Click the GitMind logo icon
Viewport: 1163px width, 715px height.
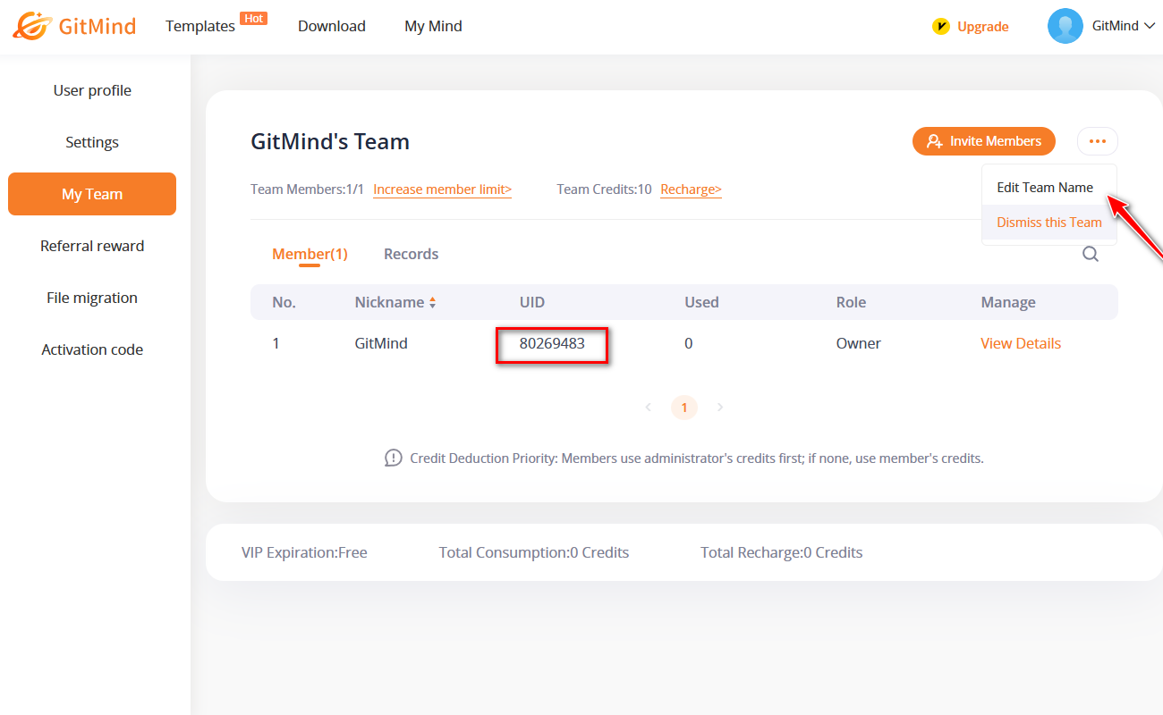[x=32, y=26]
